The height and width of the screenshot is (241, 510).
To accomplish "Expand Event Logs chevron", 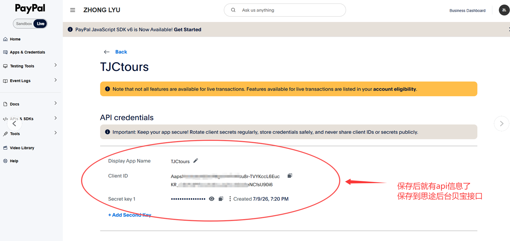I will coord(56,80).
